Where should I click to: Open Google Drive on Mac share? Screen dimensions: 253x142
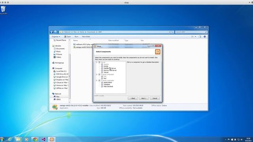click(61, 77)
